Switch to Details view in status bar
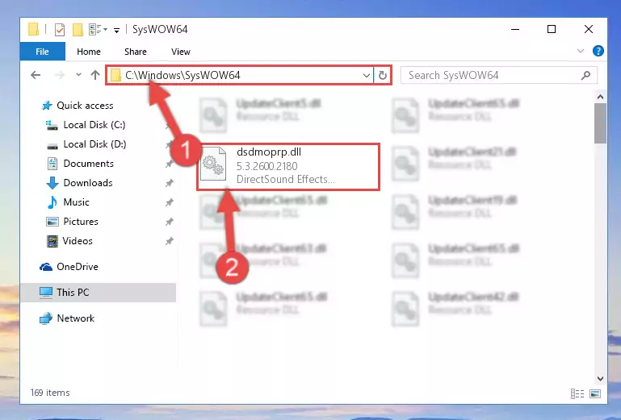The image size is (621, 420). point(577,393)
